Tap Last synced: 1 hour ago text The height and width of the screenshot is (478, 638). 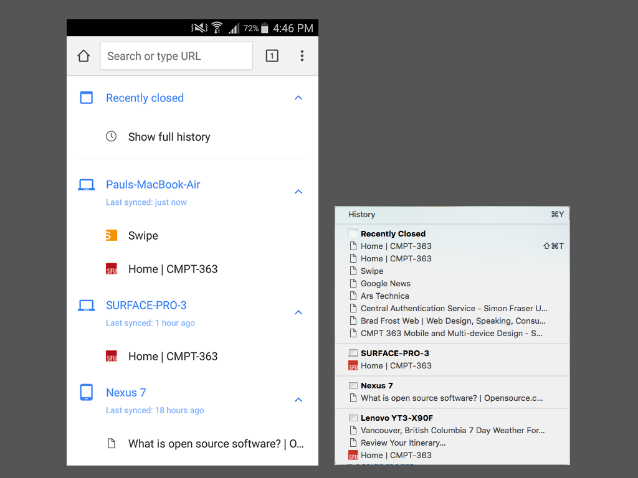pyautogui.click(x=151, y=323)
